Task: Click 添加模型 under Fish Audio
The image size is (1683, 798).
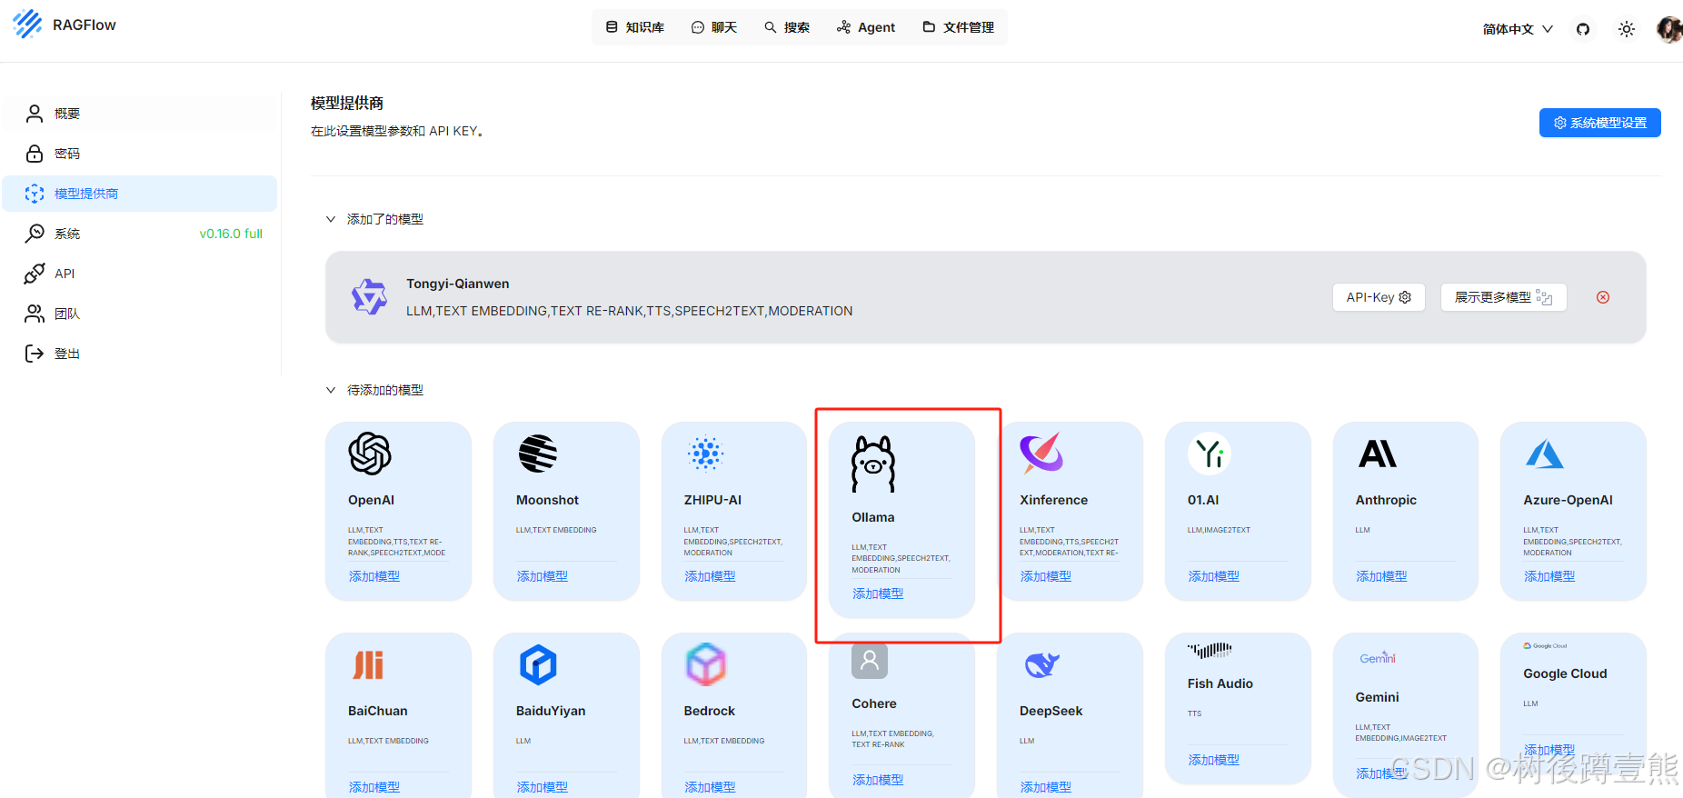Action: [x=1214, y=760]
